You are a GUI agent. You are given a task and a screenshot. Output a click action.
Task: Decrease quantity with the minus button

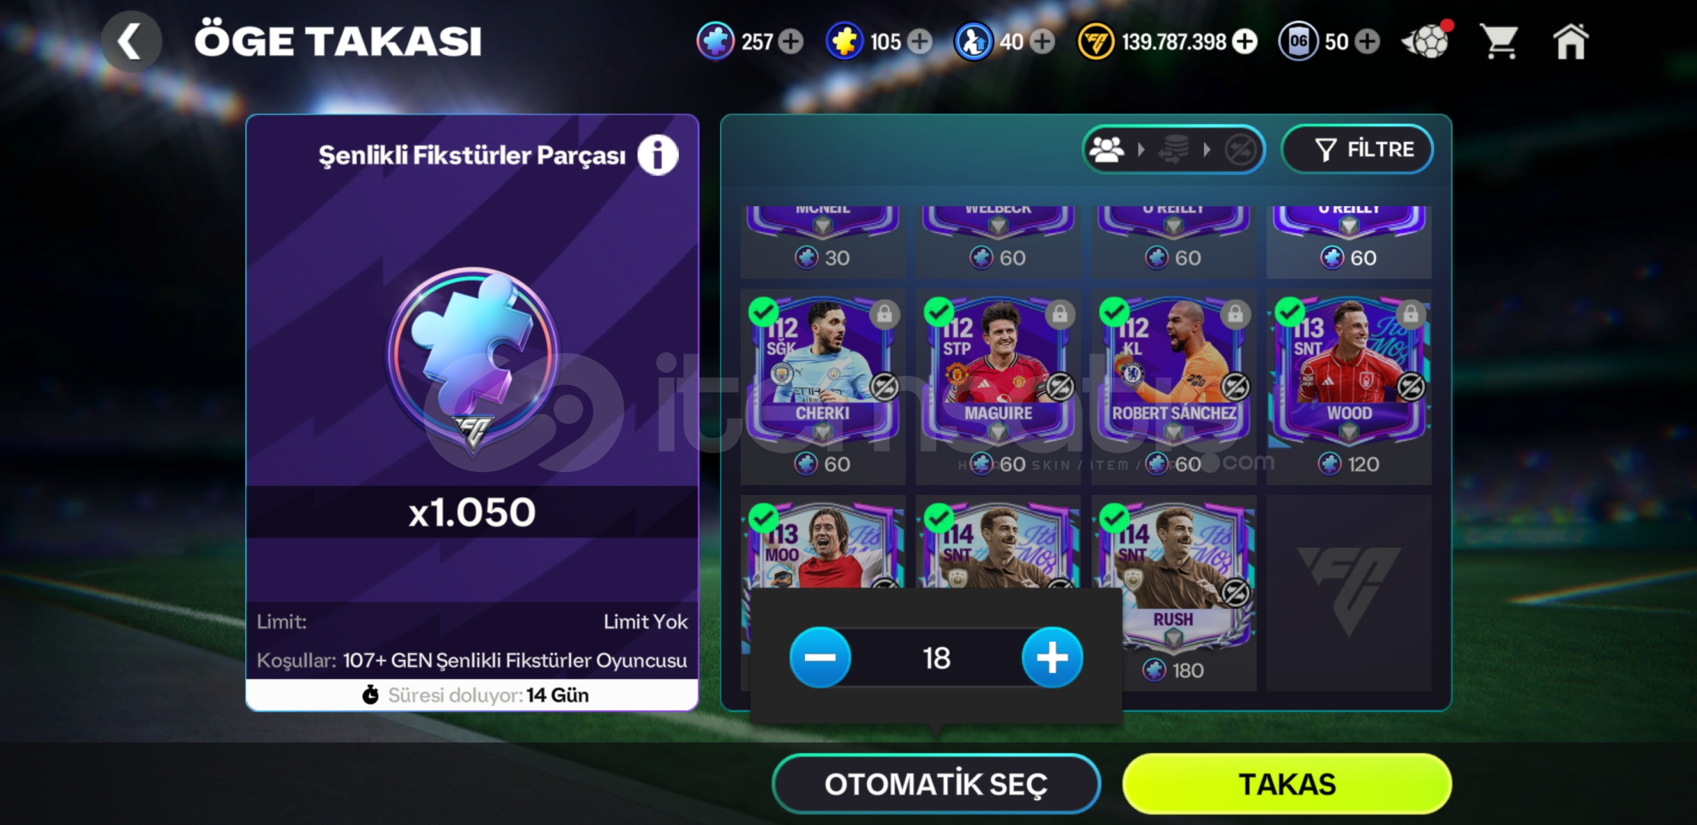click(x=820, y=658)
